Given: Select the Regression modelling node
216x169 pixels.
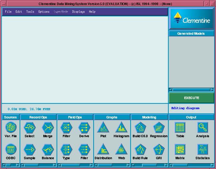Looking at the screenshot, I should tap(159, 127).
